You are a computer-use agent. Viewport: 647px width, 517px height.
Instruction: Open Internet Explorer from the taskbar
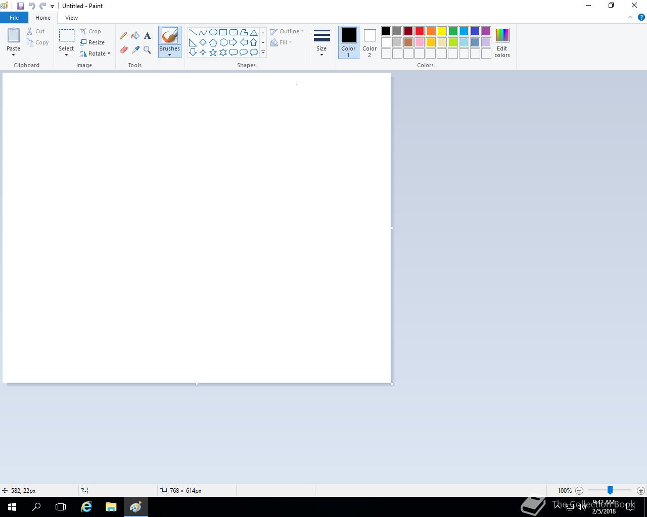click(x=86, y=507)
